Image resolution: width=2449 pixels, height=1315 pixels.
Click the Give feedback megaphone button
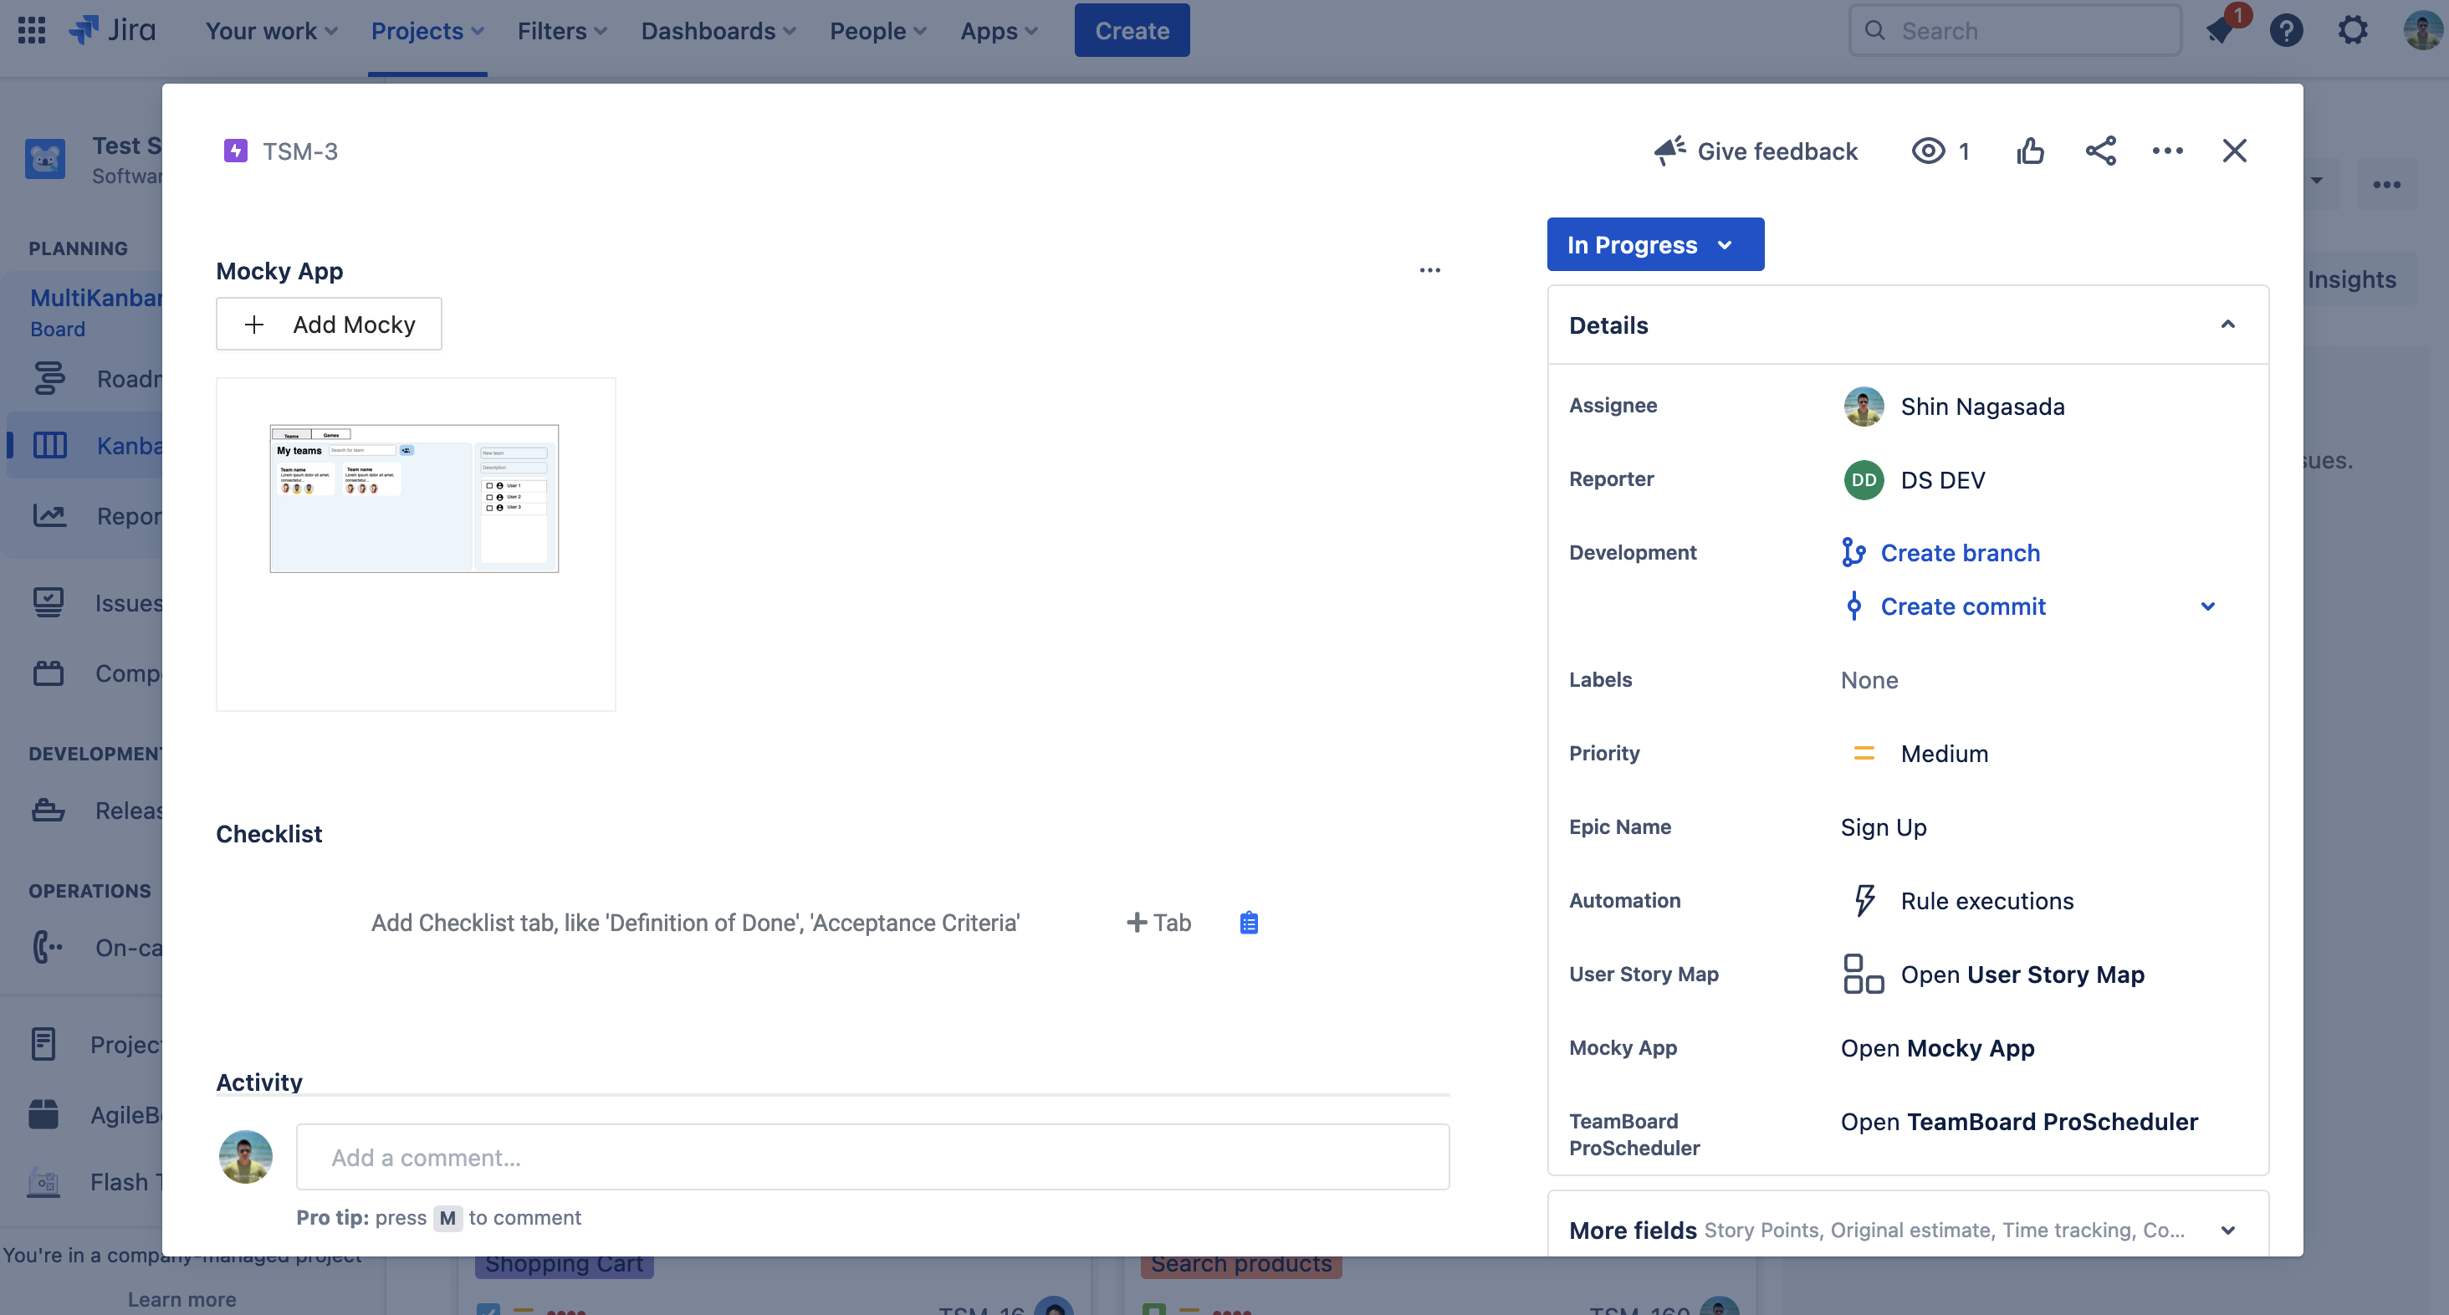[x=1755, y=151]
